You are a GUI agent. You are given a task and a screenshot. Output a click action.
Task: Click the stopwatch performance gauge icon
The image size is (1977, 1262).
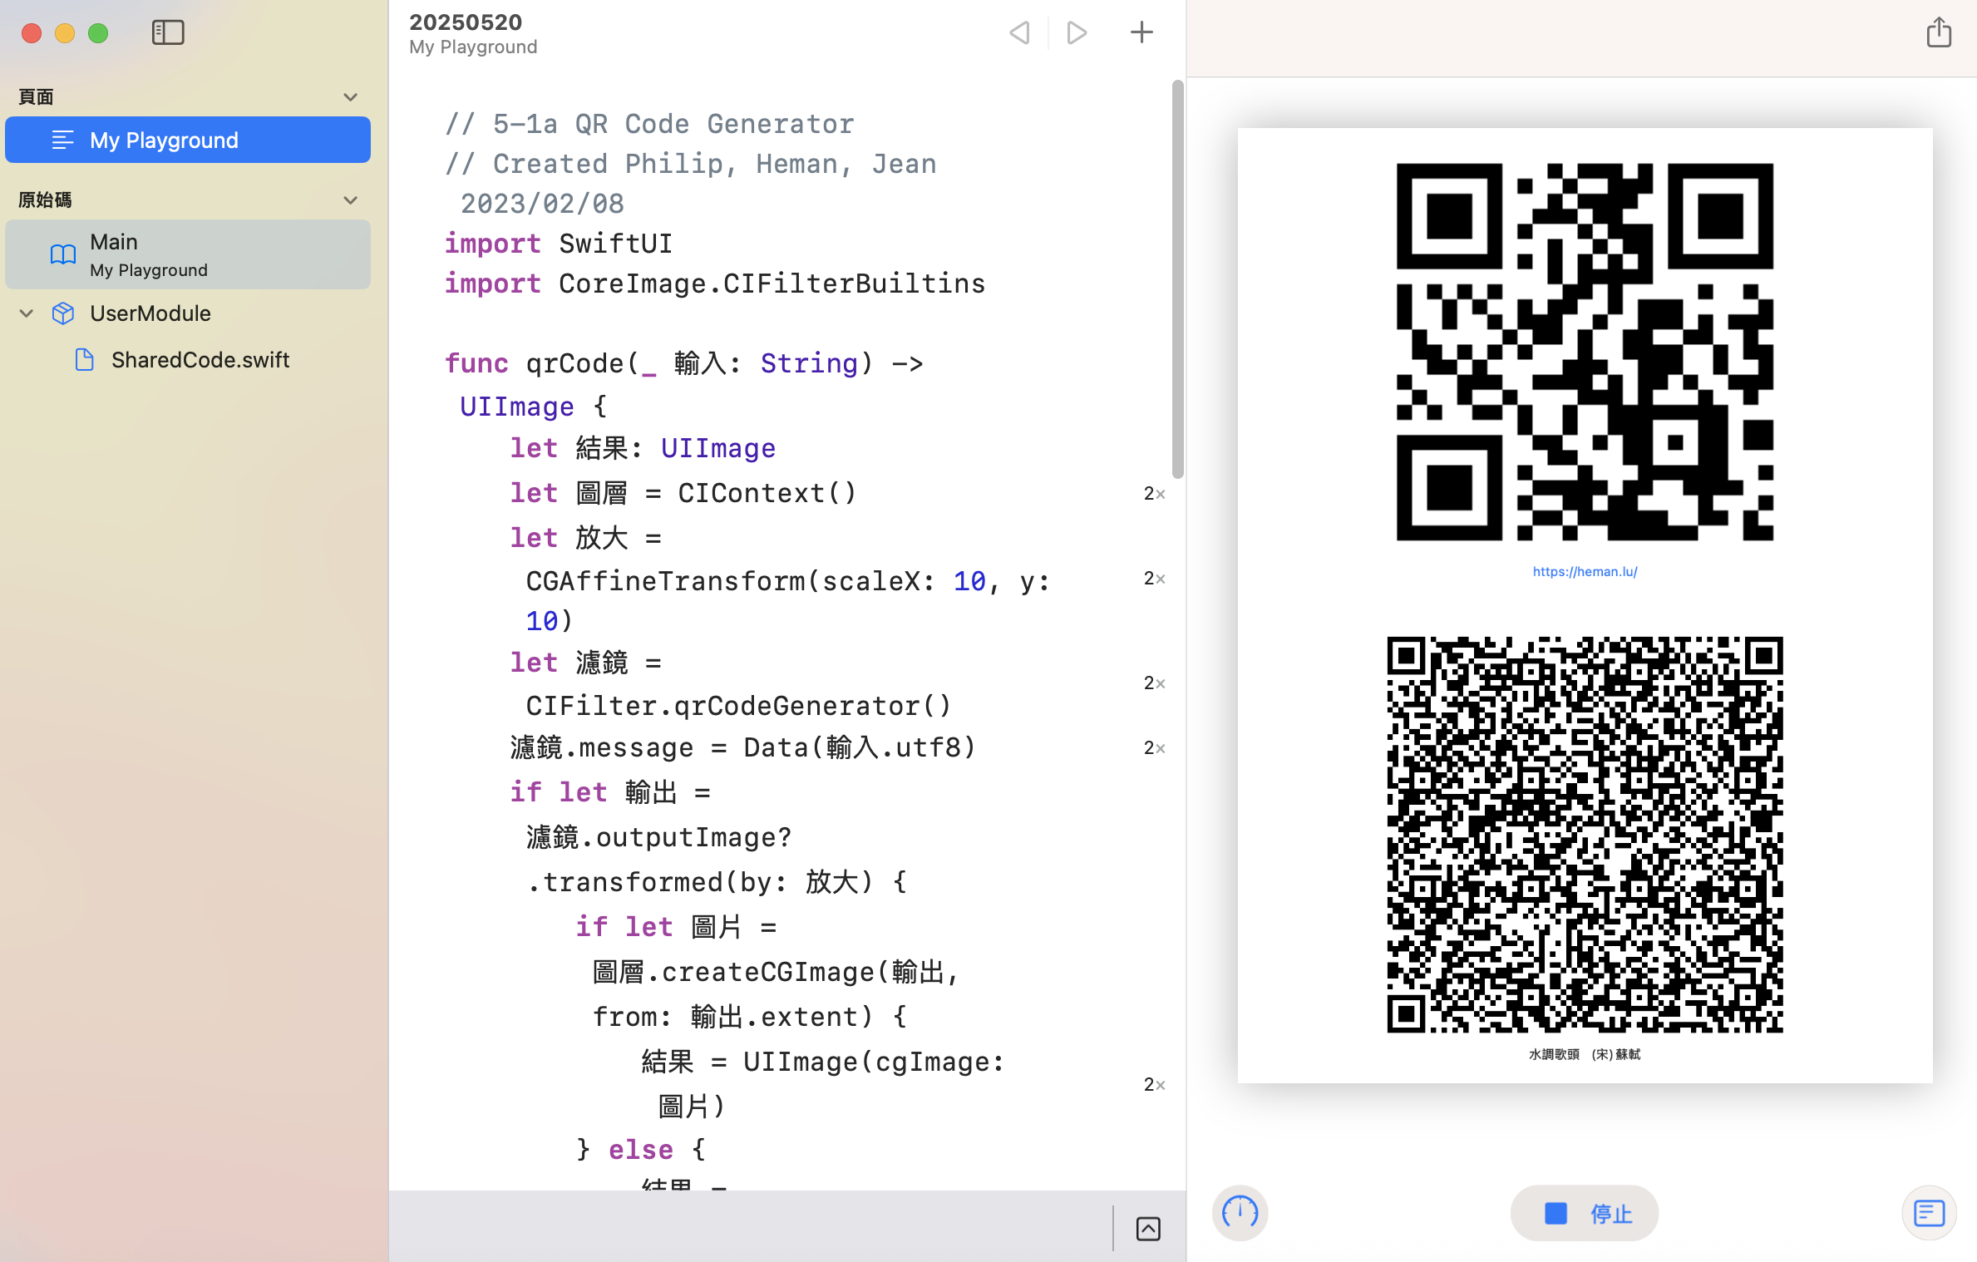point(1239,1212)
